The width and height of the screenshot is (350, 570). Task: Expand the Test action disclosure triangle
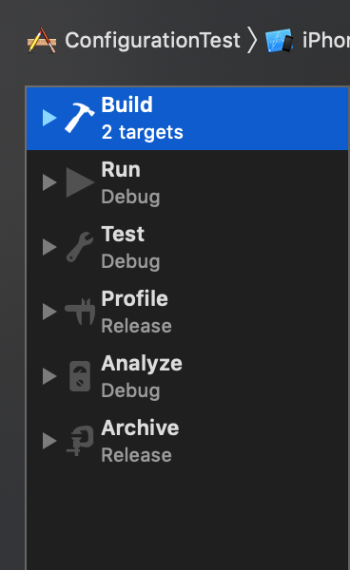49,247
